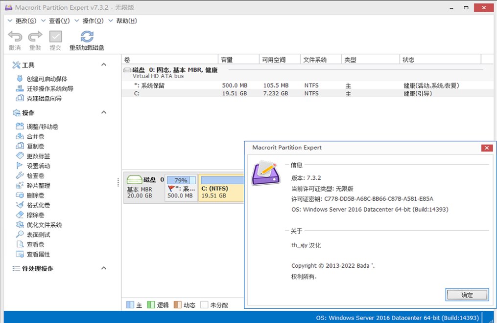Viewport: 497px width, 323px height.
Task: Click the Redo (重做) toolbar icon
Action: [35, 37]
